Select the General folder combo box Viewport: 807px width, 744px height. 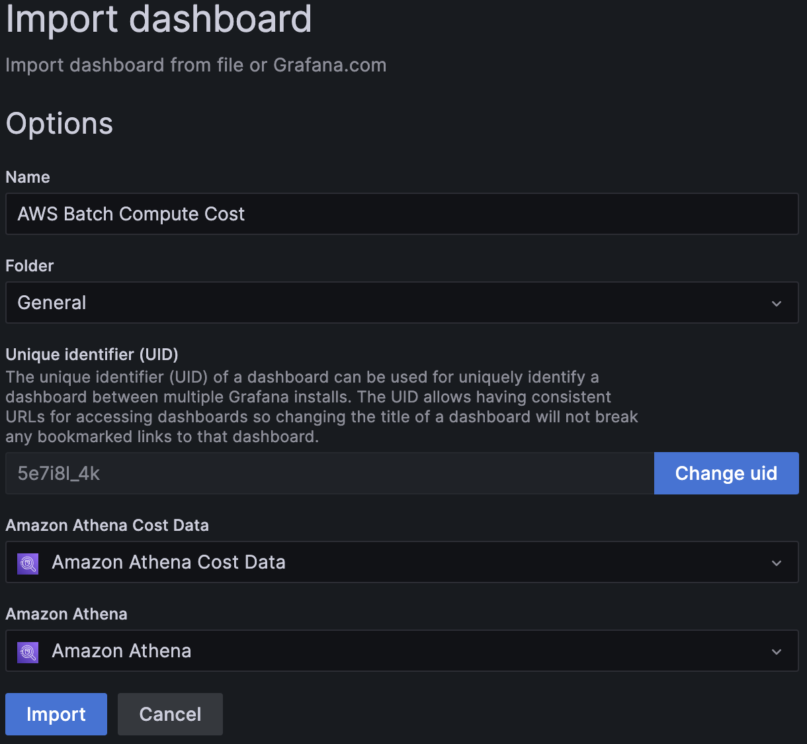(x=402, y=302)
